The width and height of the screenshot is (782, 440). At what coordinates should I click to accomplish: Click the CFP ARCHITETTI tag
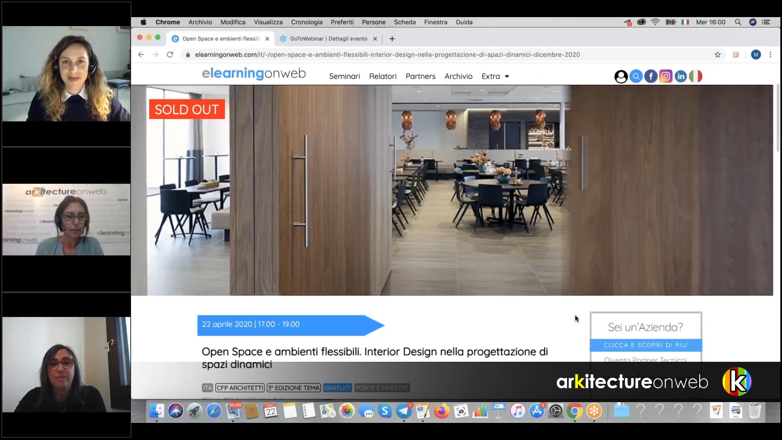(x=240, y=388)
